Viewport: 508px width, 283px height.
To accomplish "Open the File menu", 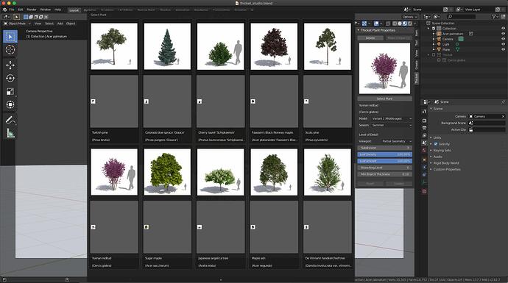I will coord(12,10).
